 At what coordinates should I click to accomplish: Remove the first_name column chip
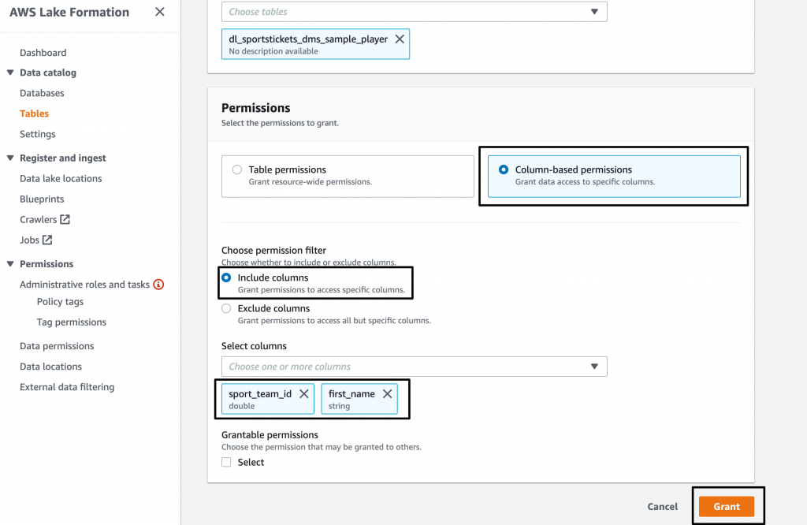tap(387, 393)
